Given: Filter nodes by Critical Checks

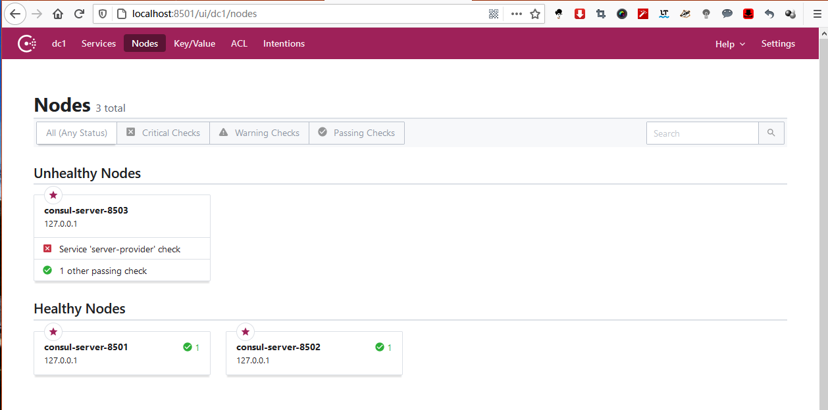Looking at the screenshot, I should pyautogui.click(x=163, y=133).
